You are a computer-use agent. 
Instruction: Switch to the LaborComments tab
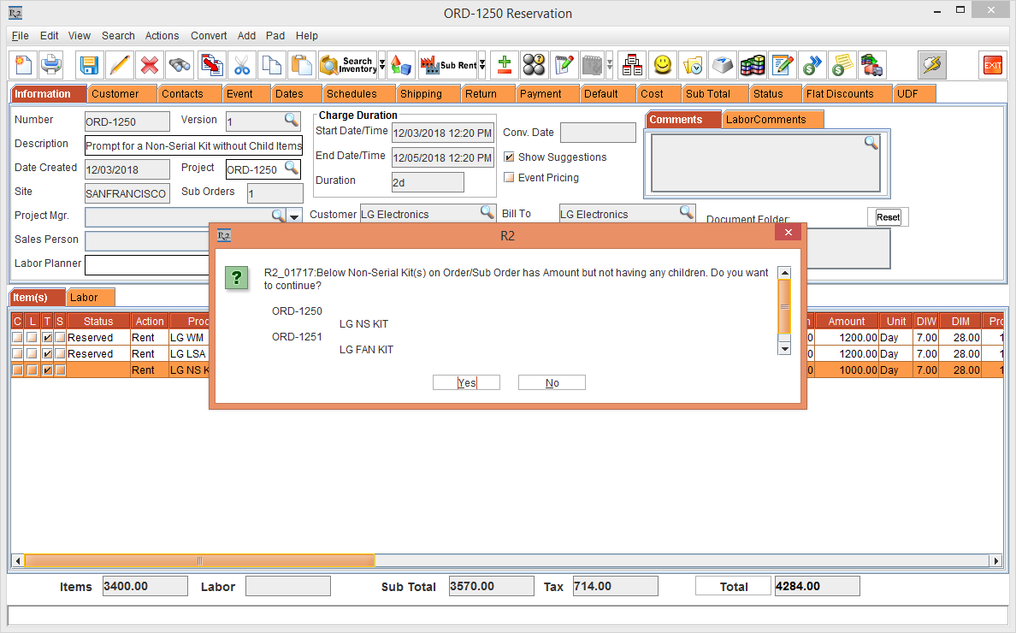pyautogui.click(x=772, y=119)
